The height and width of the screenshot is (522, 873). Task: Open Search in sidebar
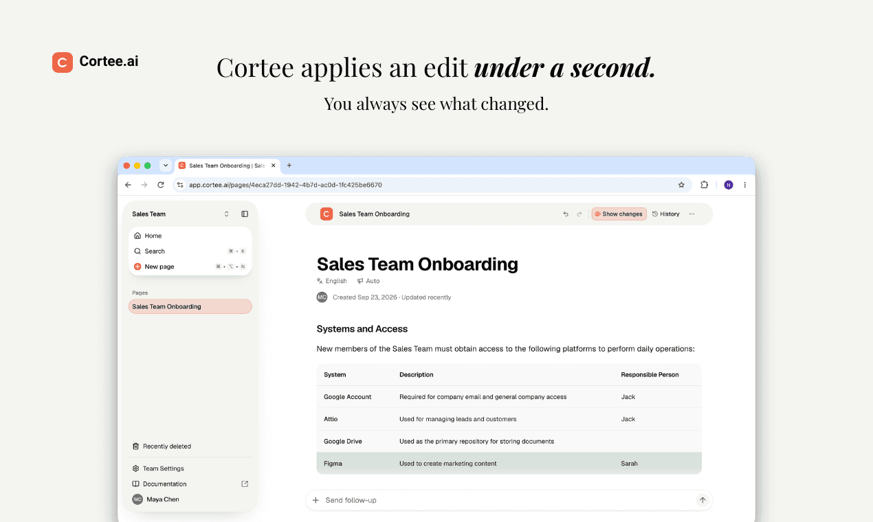pos(190,251)
